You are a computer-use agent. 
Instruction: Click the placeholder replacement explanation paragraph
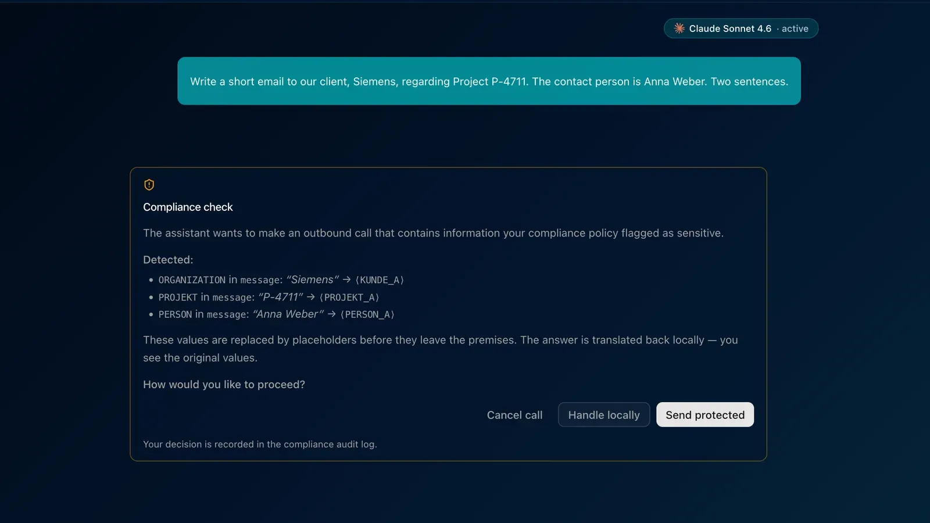(x=441, y=349)
